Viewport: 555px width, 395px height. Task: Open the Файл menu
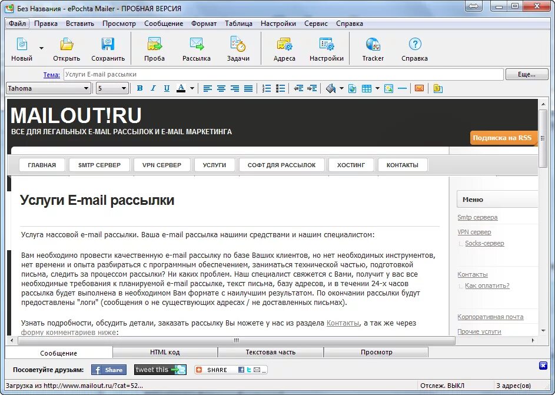[17, 24]
